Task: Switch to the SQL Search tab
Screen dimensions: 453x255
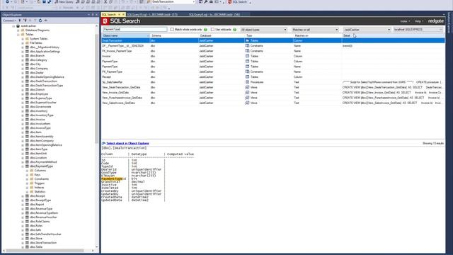Action: tap(109, 14)
